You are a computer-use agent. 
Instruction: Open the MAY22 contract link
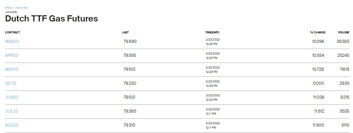(x=12, y=69)
